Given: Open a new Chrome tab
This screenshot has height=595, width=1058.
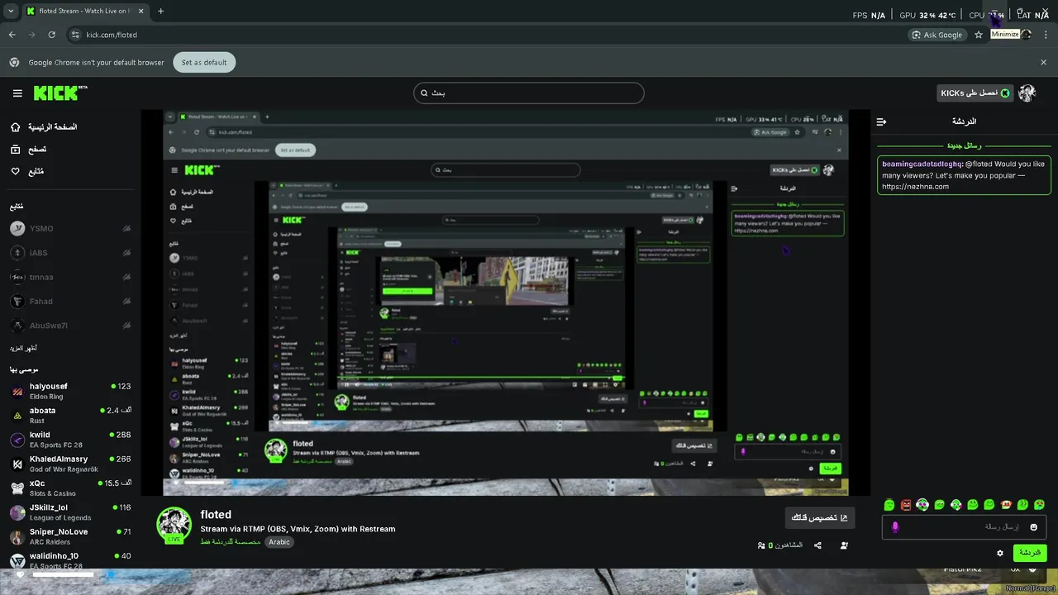Looking at the screenshot, I should 160,12.
